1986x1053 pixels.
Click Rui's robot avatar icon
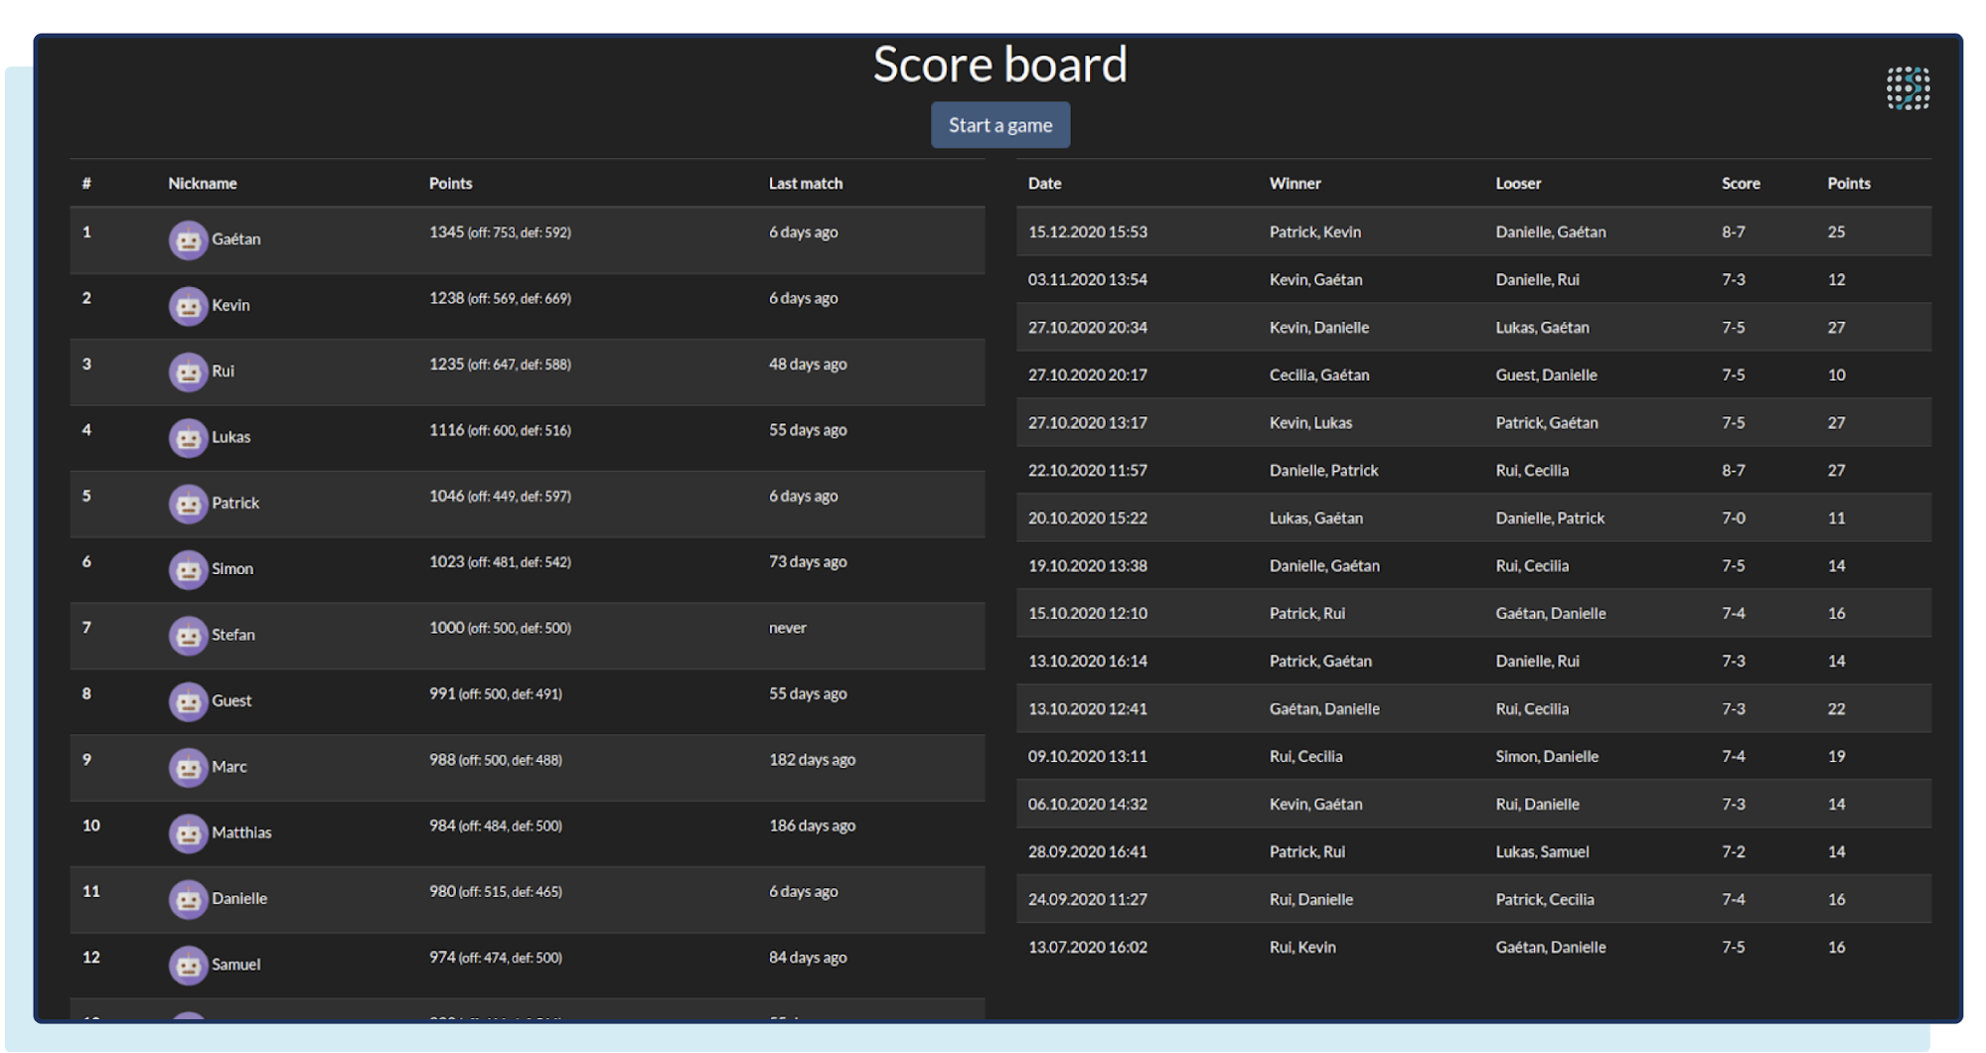(188, 373)
